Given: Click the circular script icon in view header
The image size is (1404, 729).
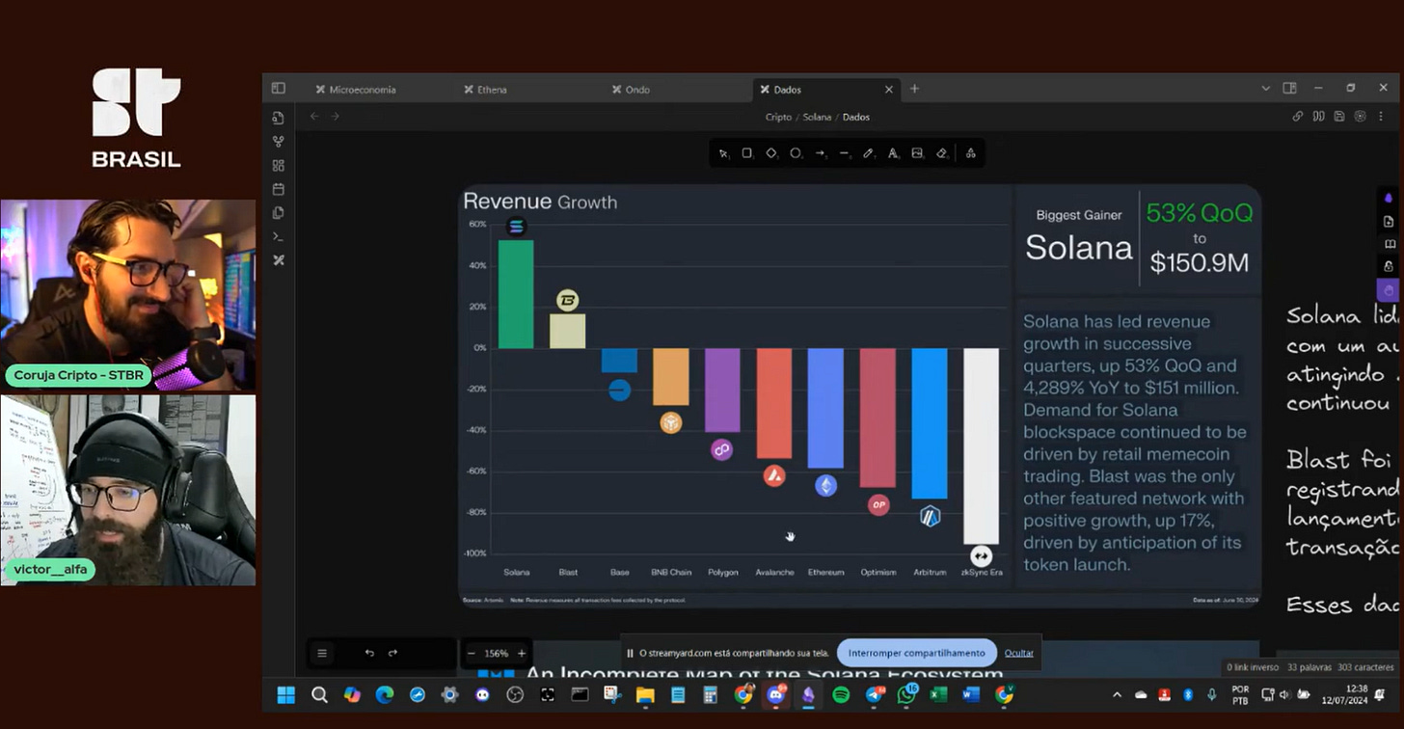Looking at the screenshot, I should [x=1361, y=117].
